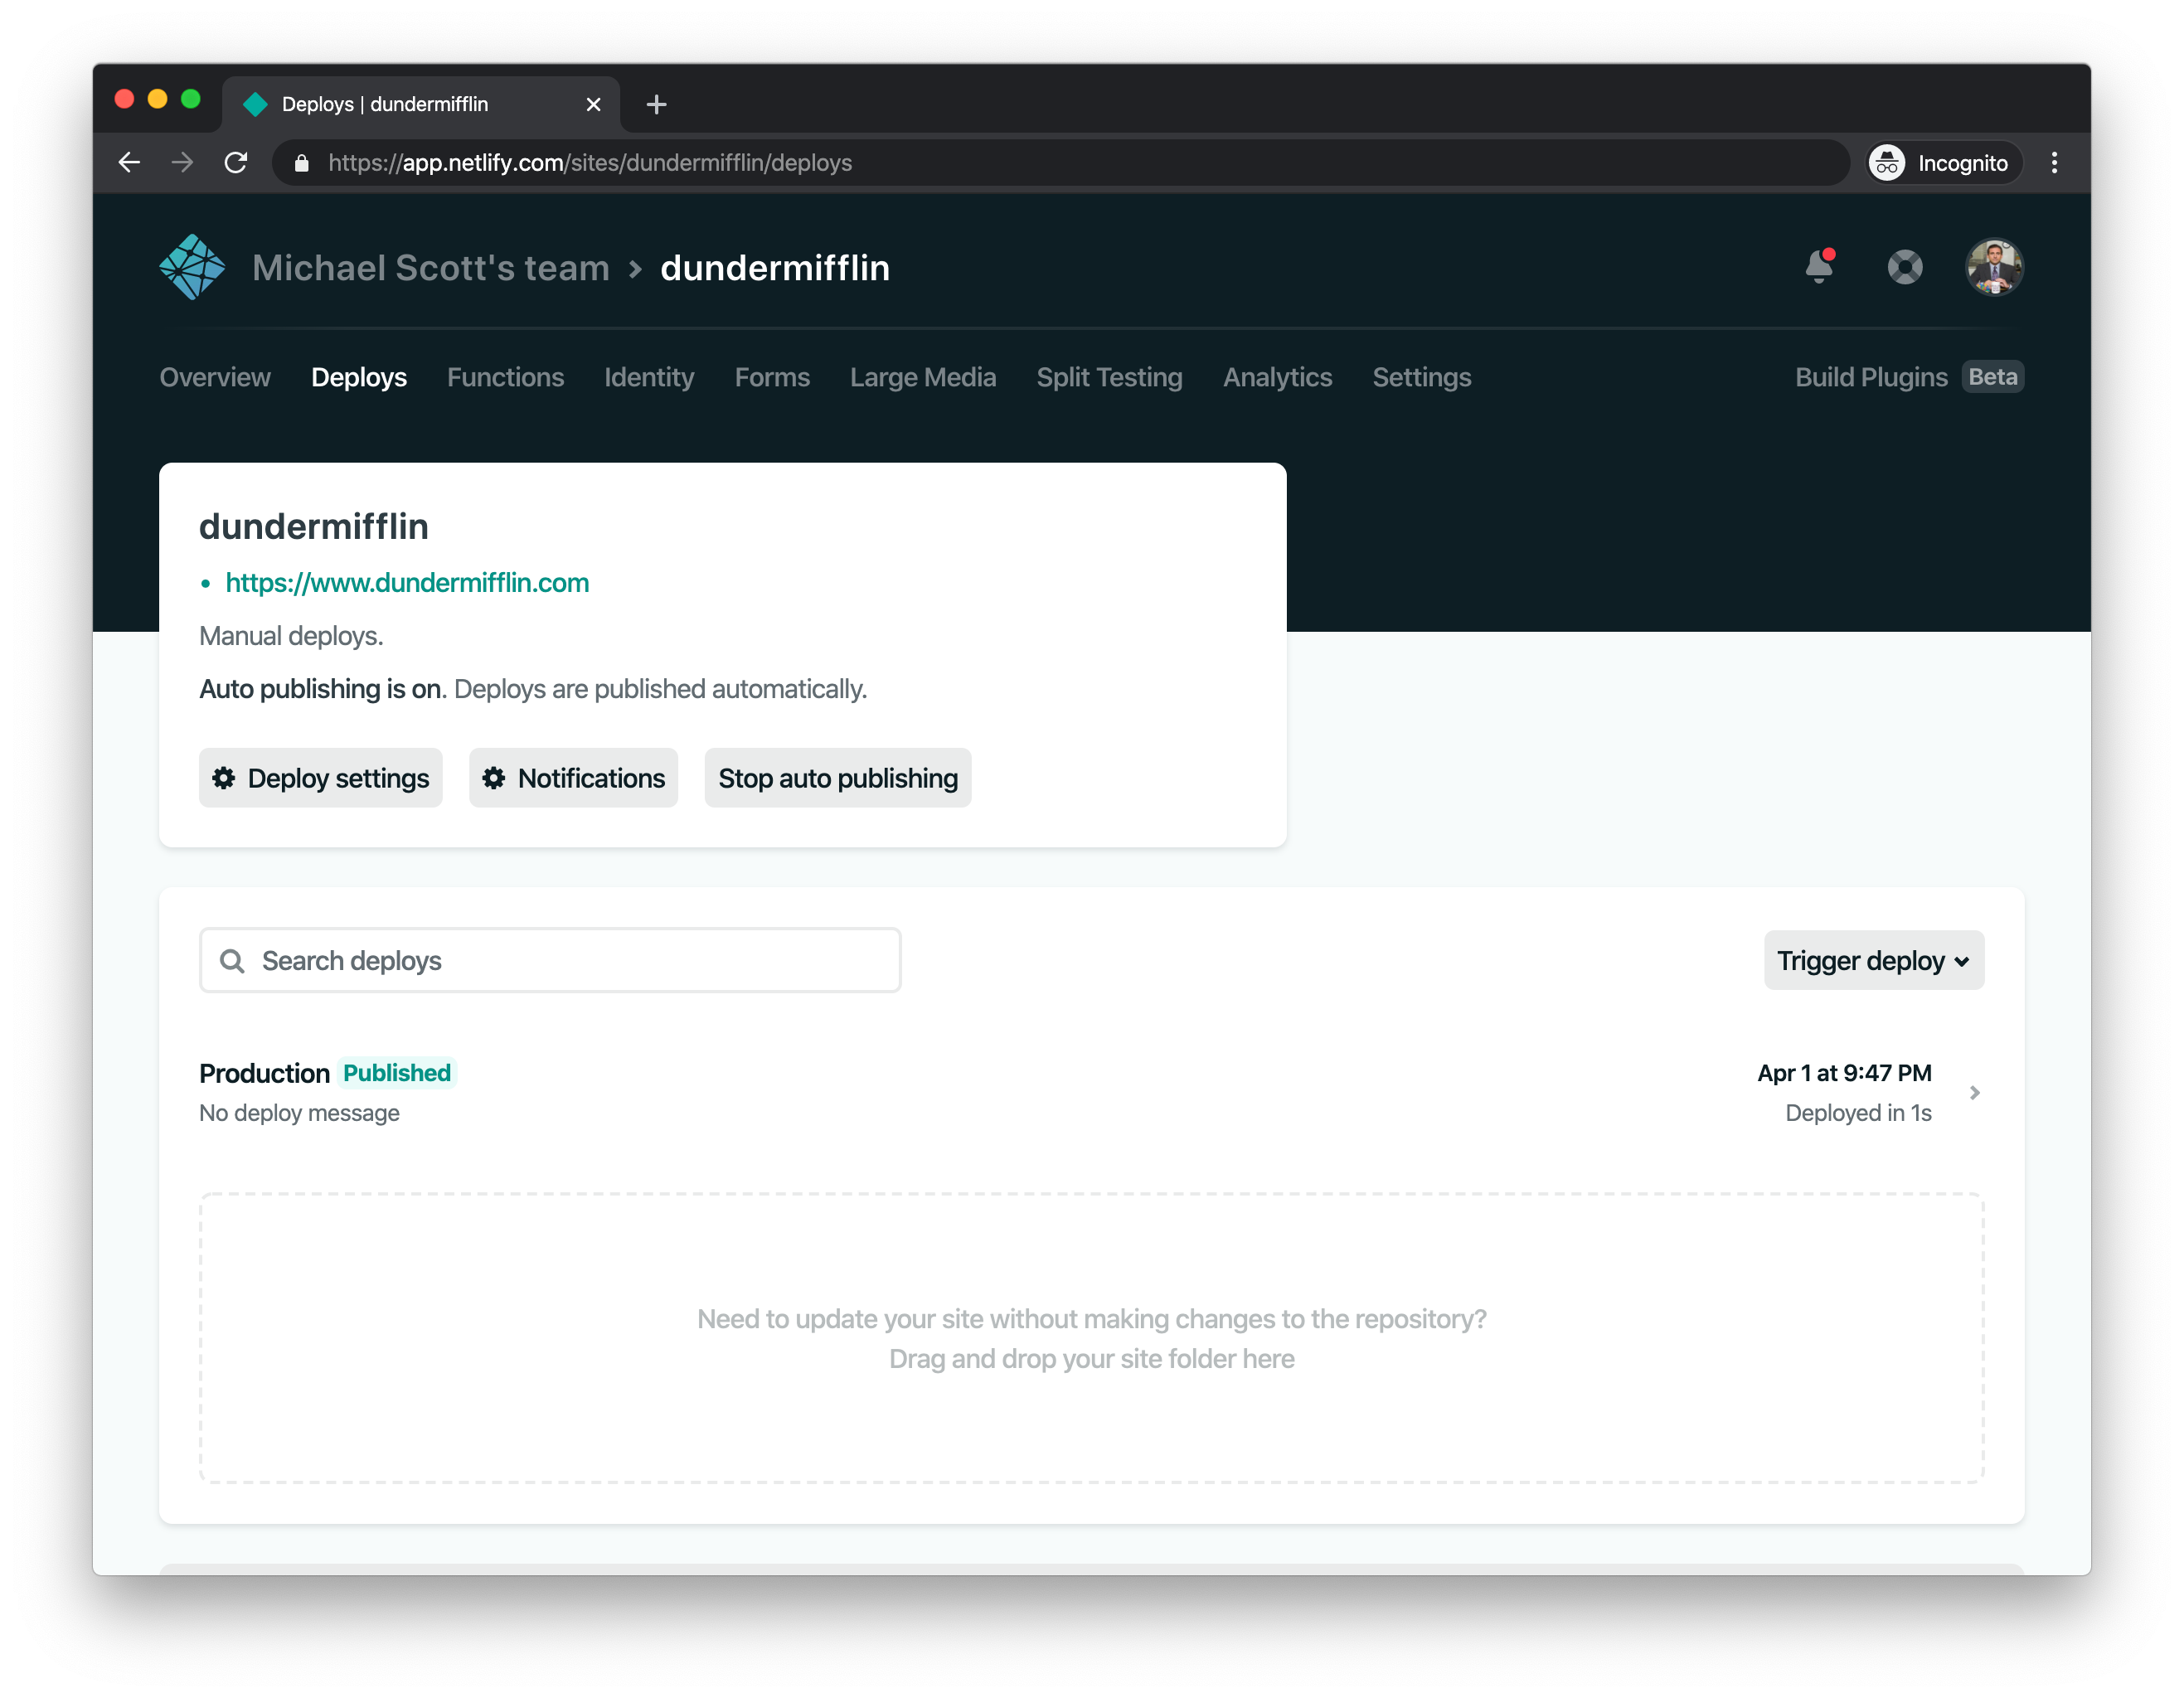
Task: Open Chrome three-dot menu
Action: 2054,163
